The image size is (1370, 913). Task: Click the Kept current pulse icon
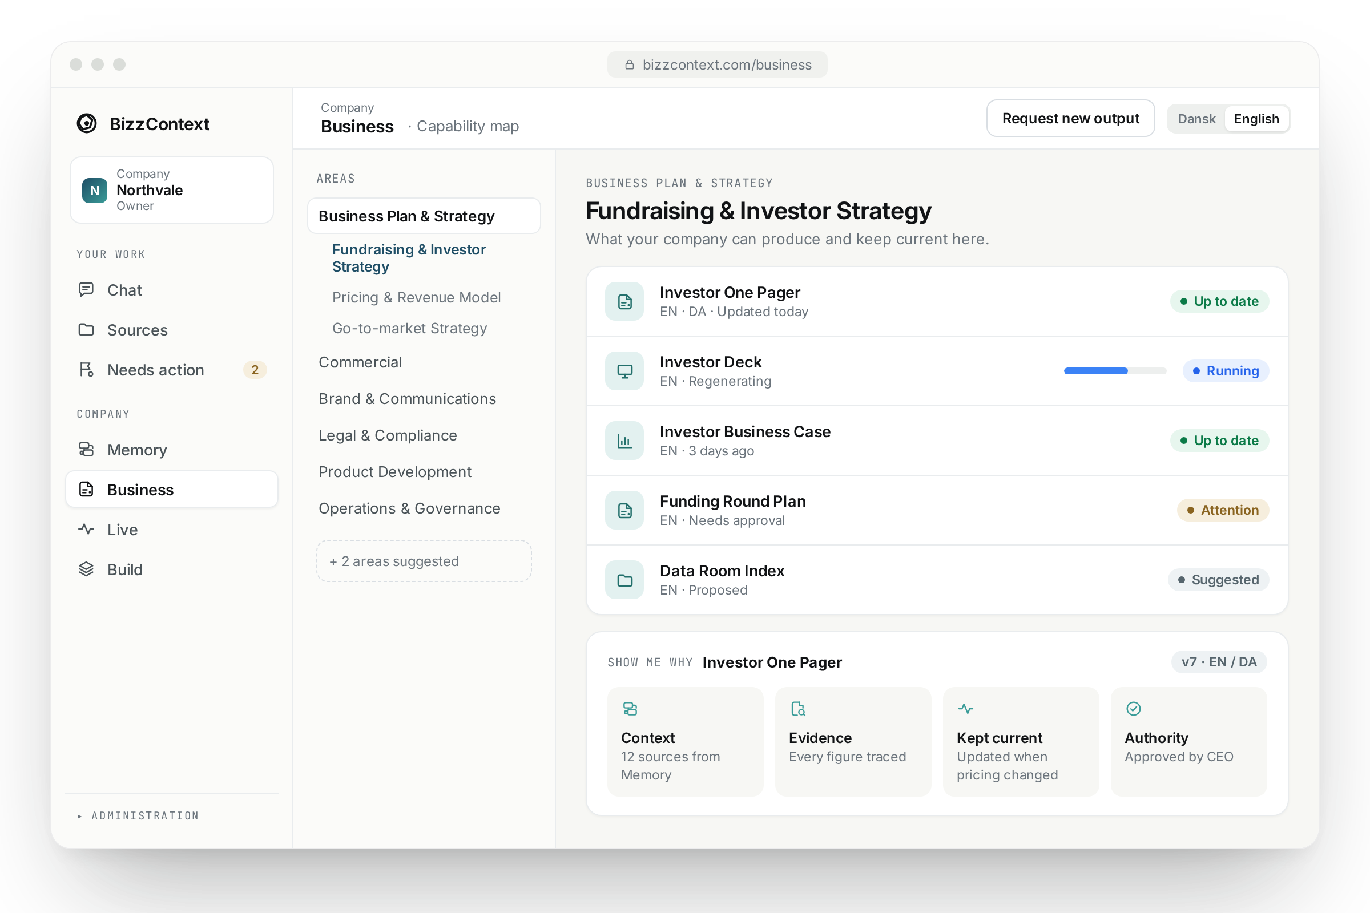click(965, 709)
